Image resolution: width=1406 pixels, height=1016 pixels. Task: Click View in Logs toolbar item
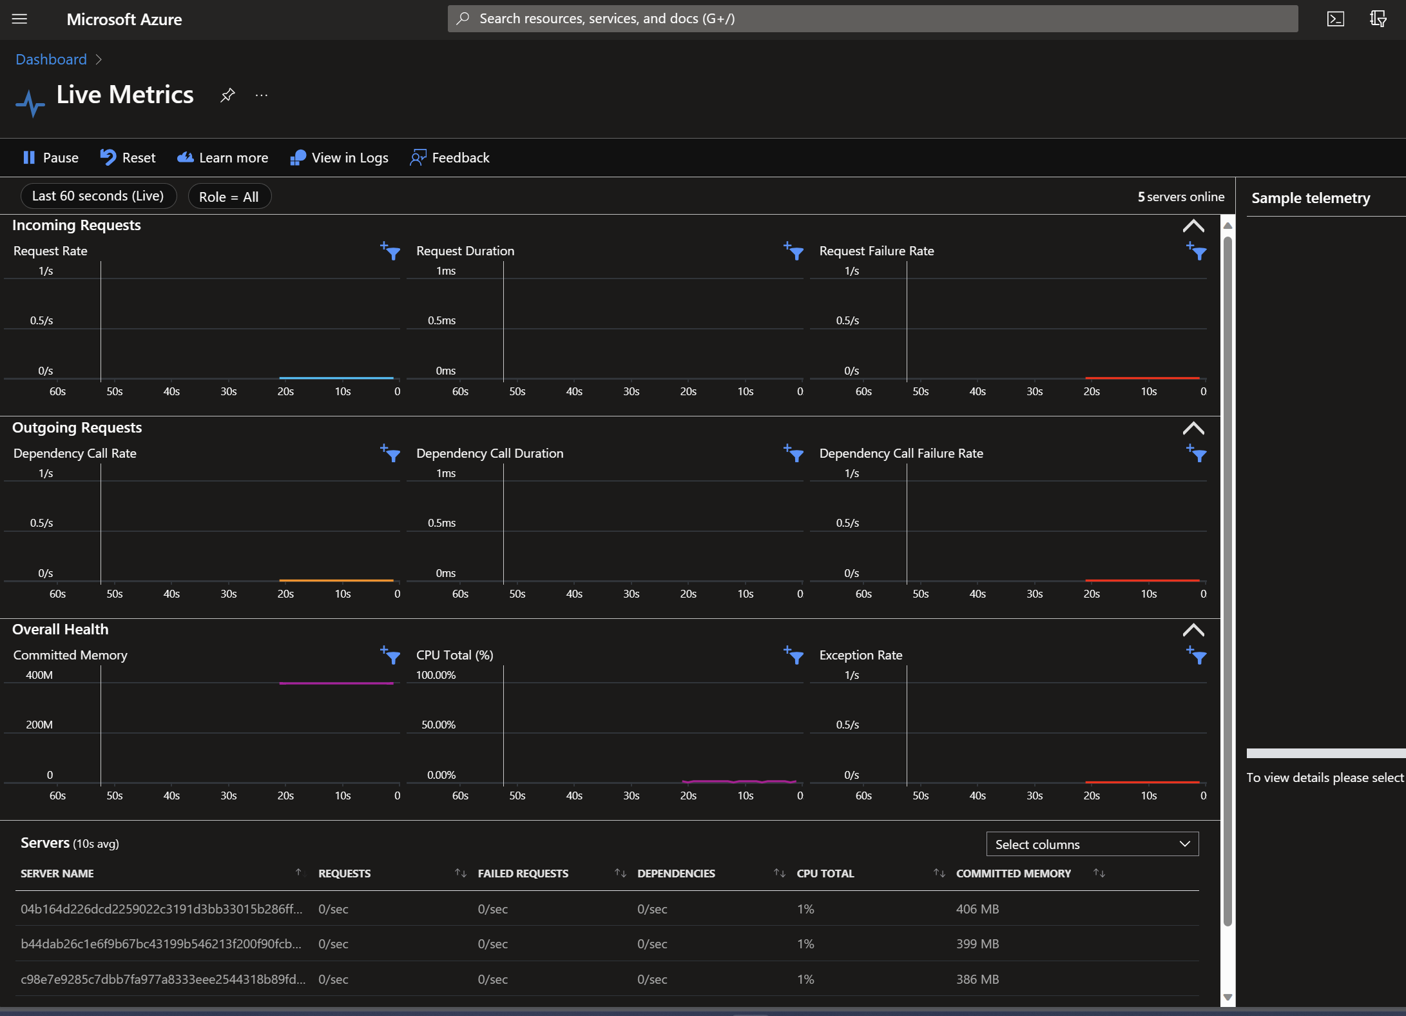340,158
